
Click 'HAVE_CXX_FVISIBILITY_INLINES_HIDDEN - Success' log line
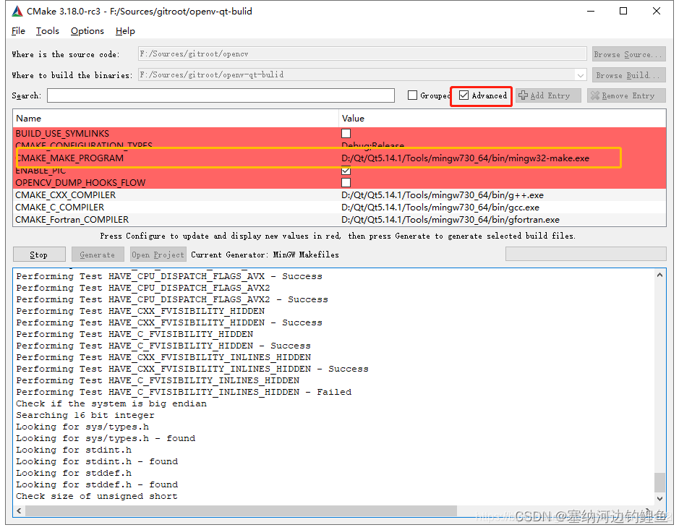point(192,369)
